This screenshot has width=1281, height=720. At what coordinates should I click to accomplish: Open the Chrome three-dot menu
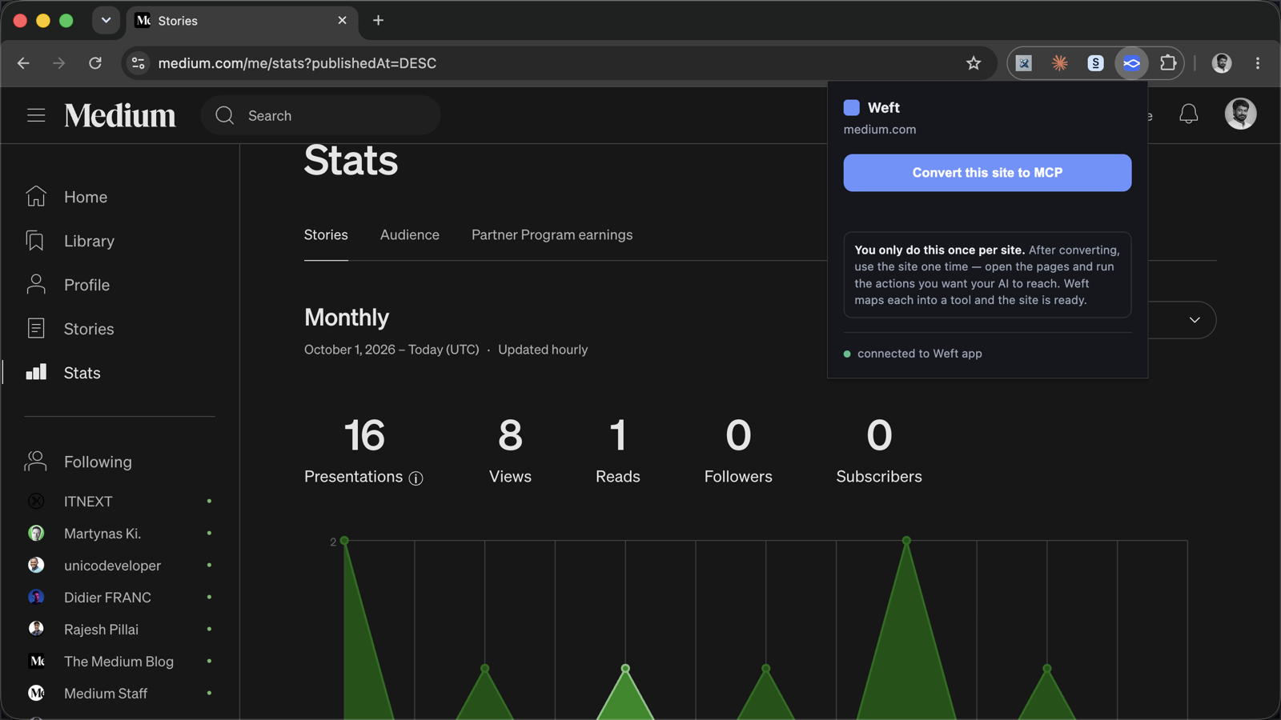click(1258, 63)
